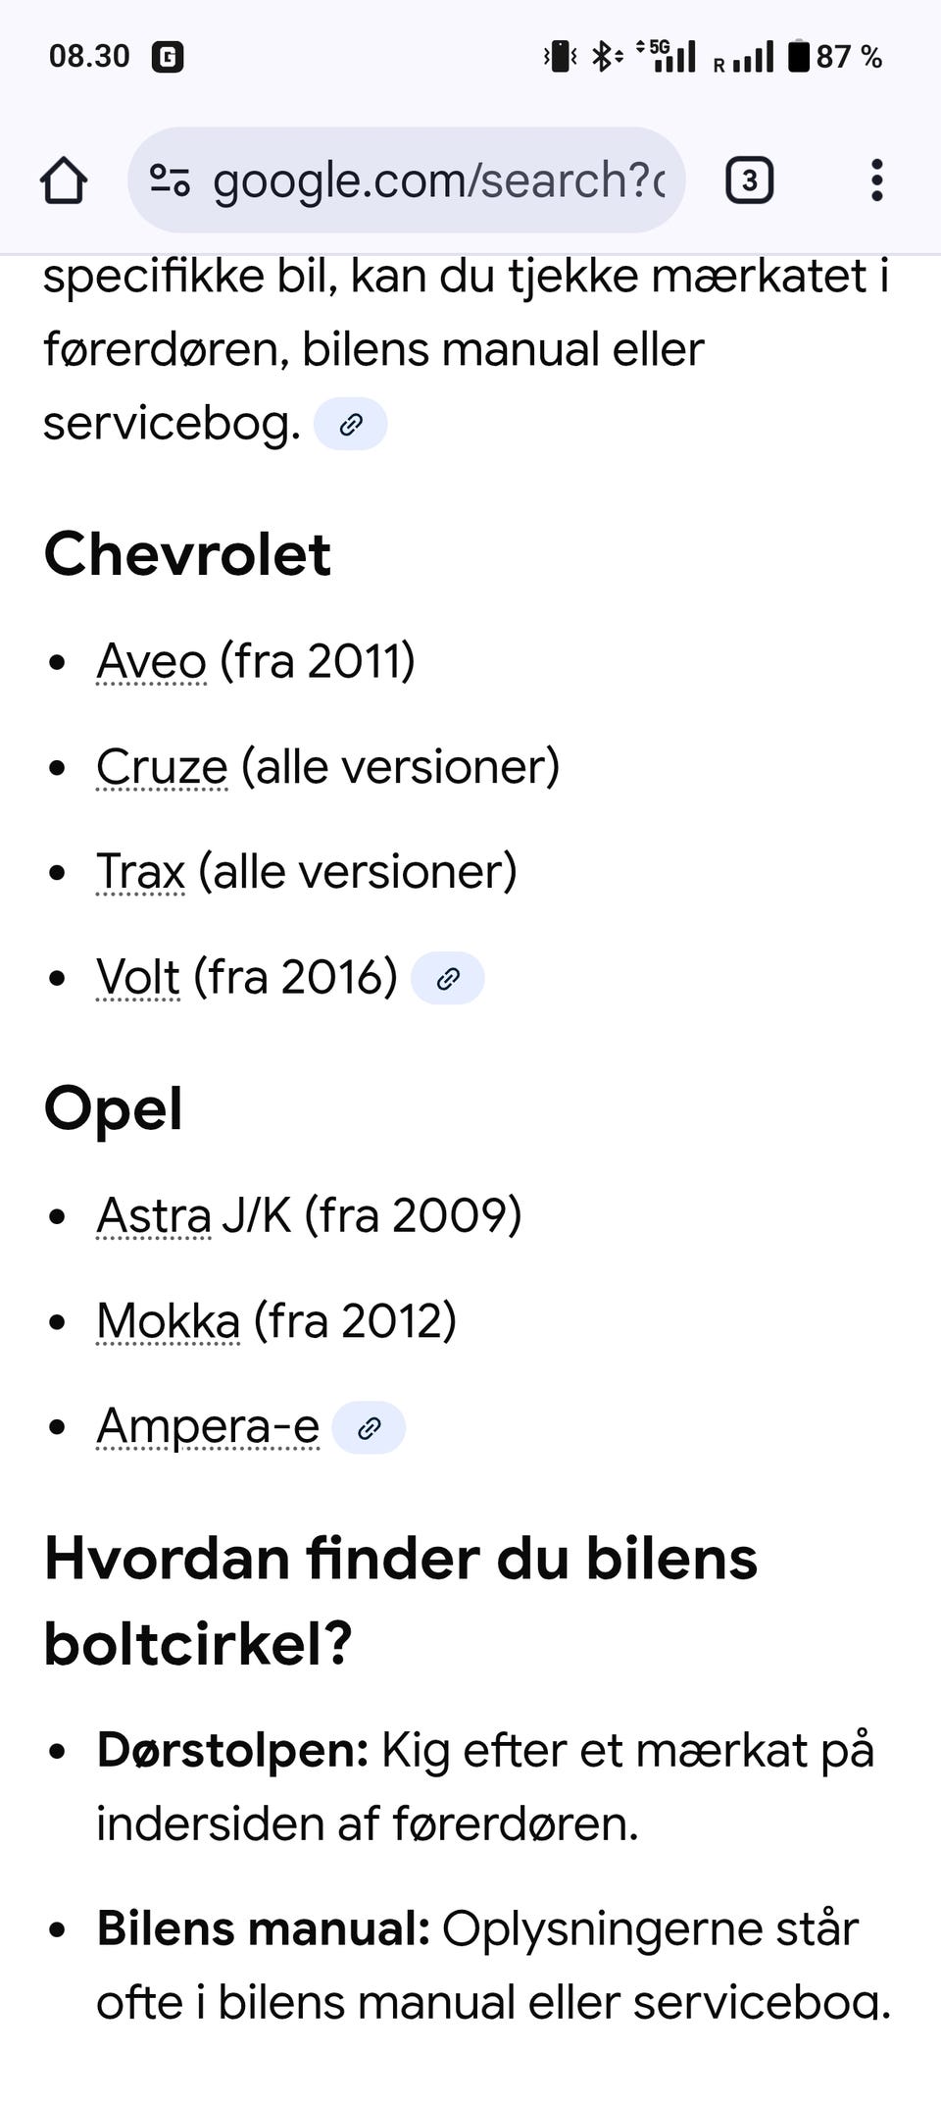Tap the Ampera-e model link

coord(208,1425)
